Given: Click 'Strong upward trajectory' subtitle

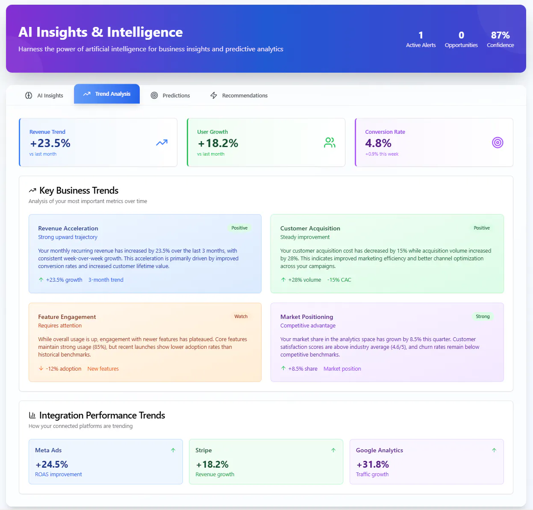Looking at the screenshot, I should pos(68,237).
